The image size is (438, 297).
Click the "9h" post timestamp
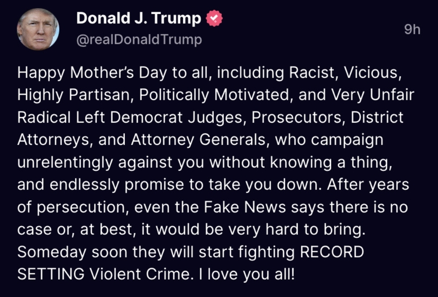[x=412, y=29]
